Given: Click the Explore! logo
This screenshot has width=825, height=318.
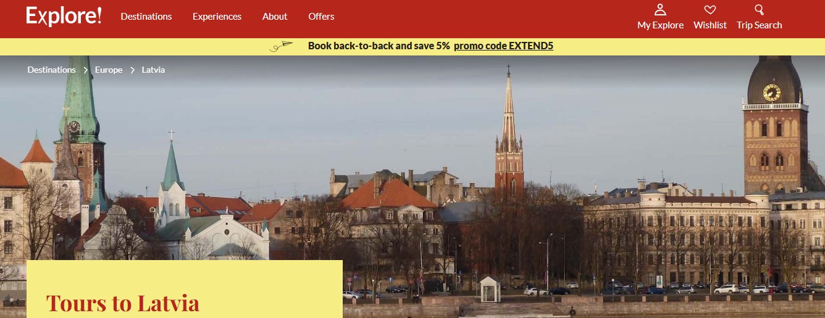Looking at the screenshot, I should point(64,16).
